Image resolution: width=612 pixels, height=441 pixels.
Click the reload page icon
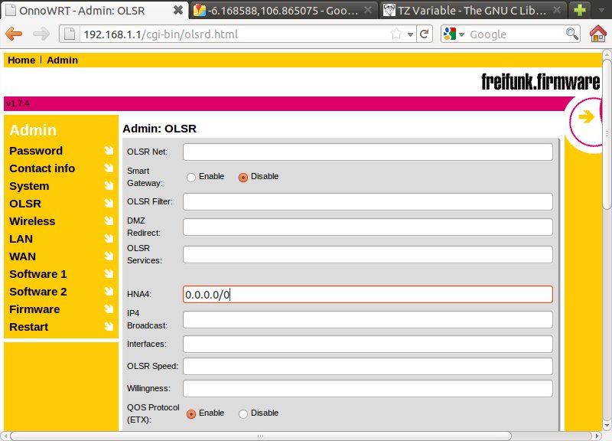(425, 34)
